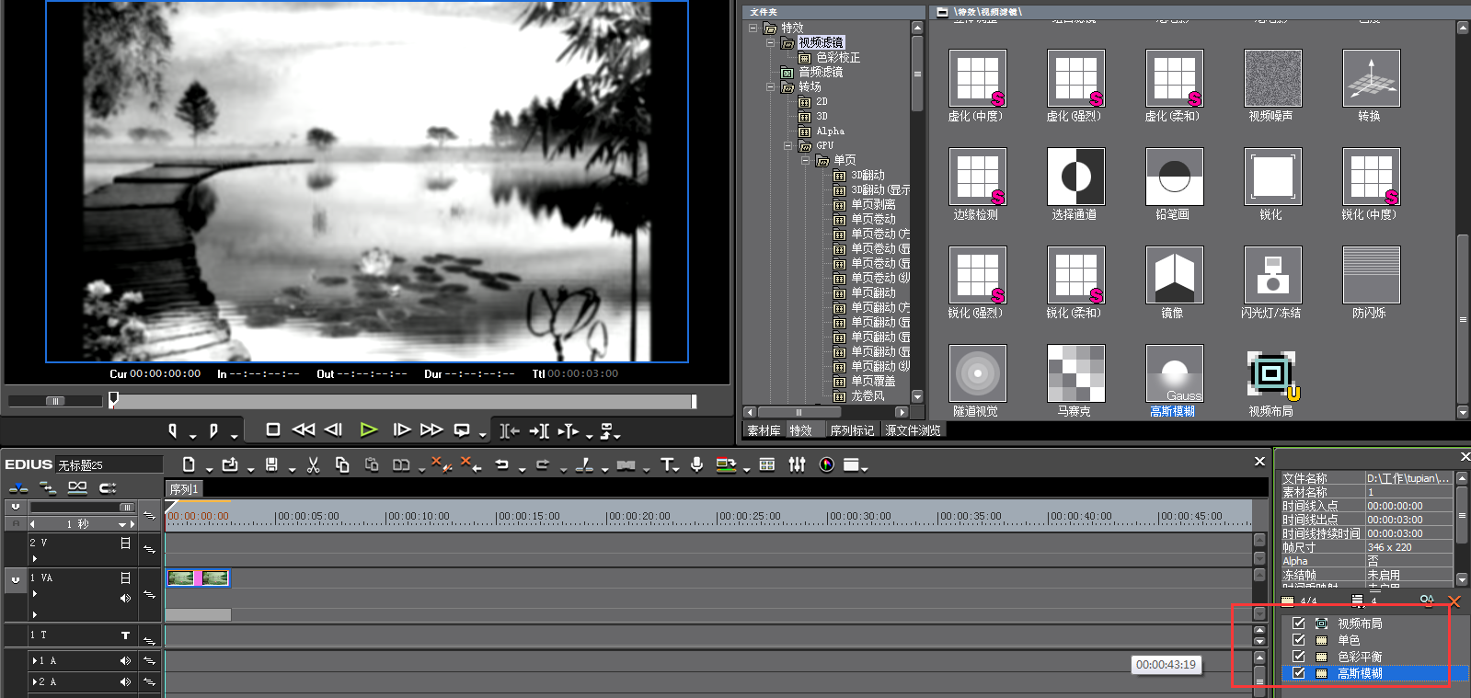Click the Copy icon in the timeline toolbar

pyautogui.click(x=342, y=464)
